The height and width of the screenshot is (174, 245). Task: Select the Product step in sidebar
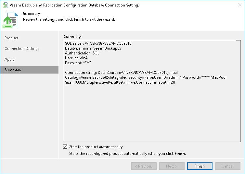pos(11,38)
